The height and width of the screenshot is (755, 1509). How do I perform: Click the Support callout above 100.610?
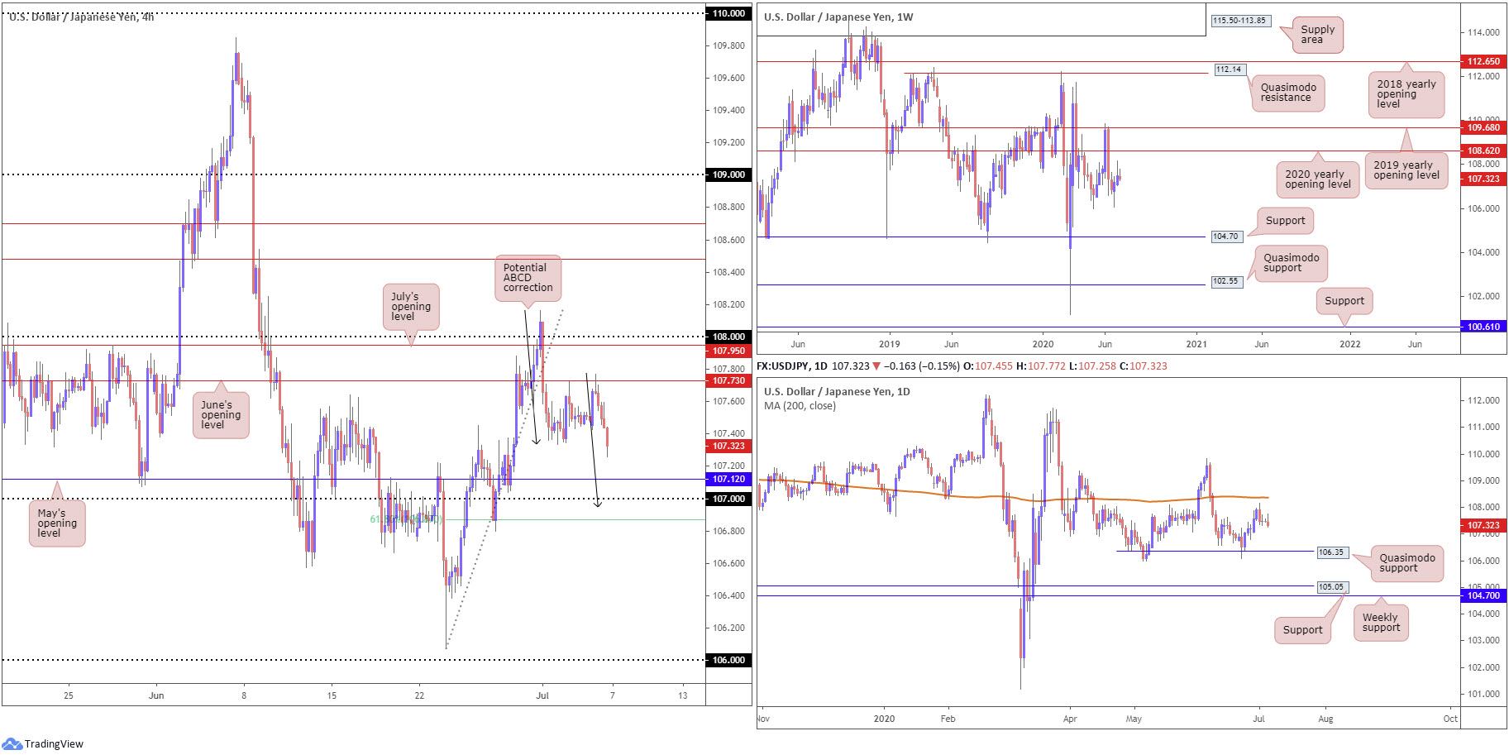click(1344, 301)
